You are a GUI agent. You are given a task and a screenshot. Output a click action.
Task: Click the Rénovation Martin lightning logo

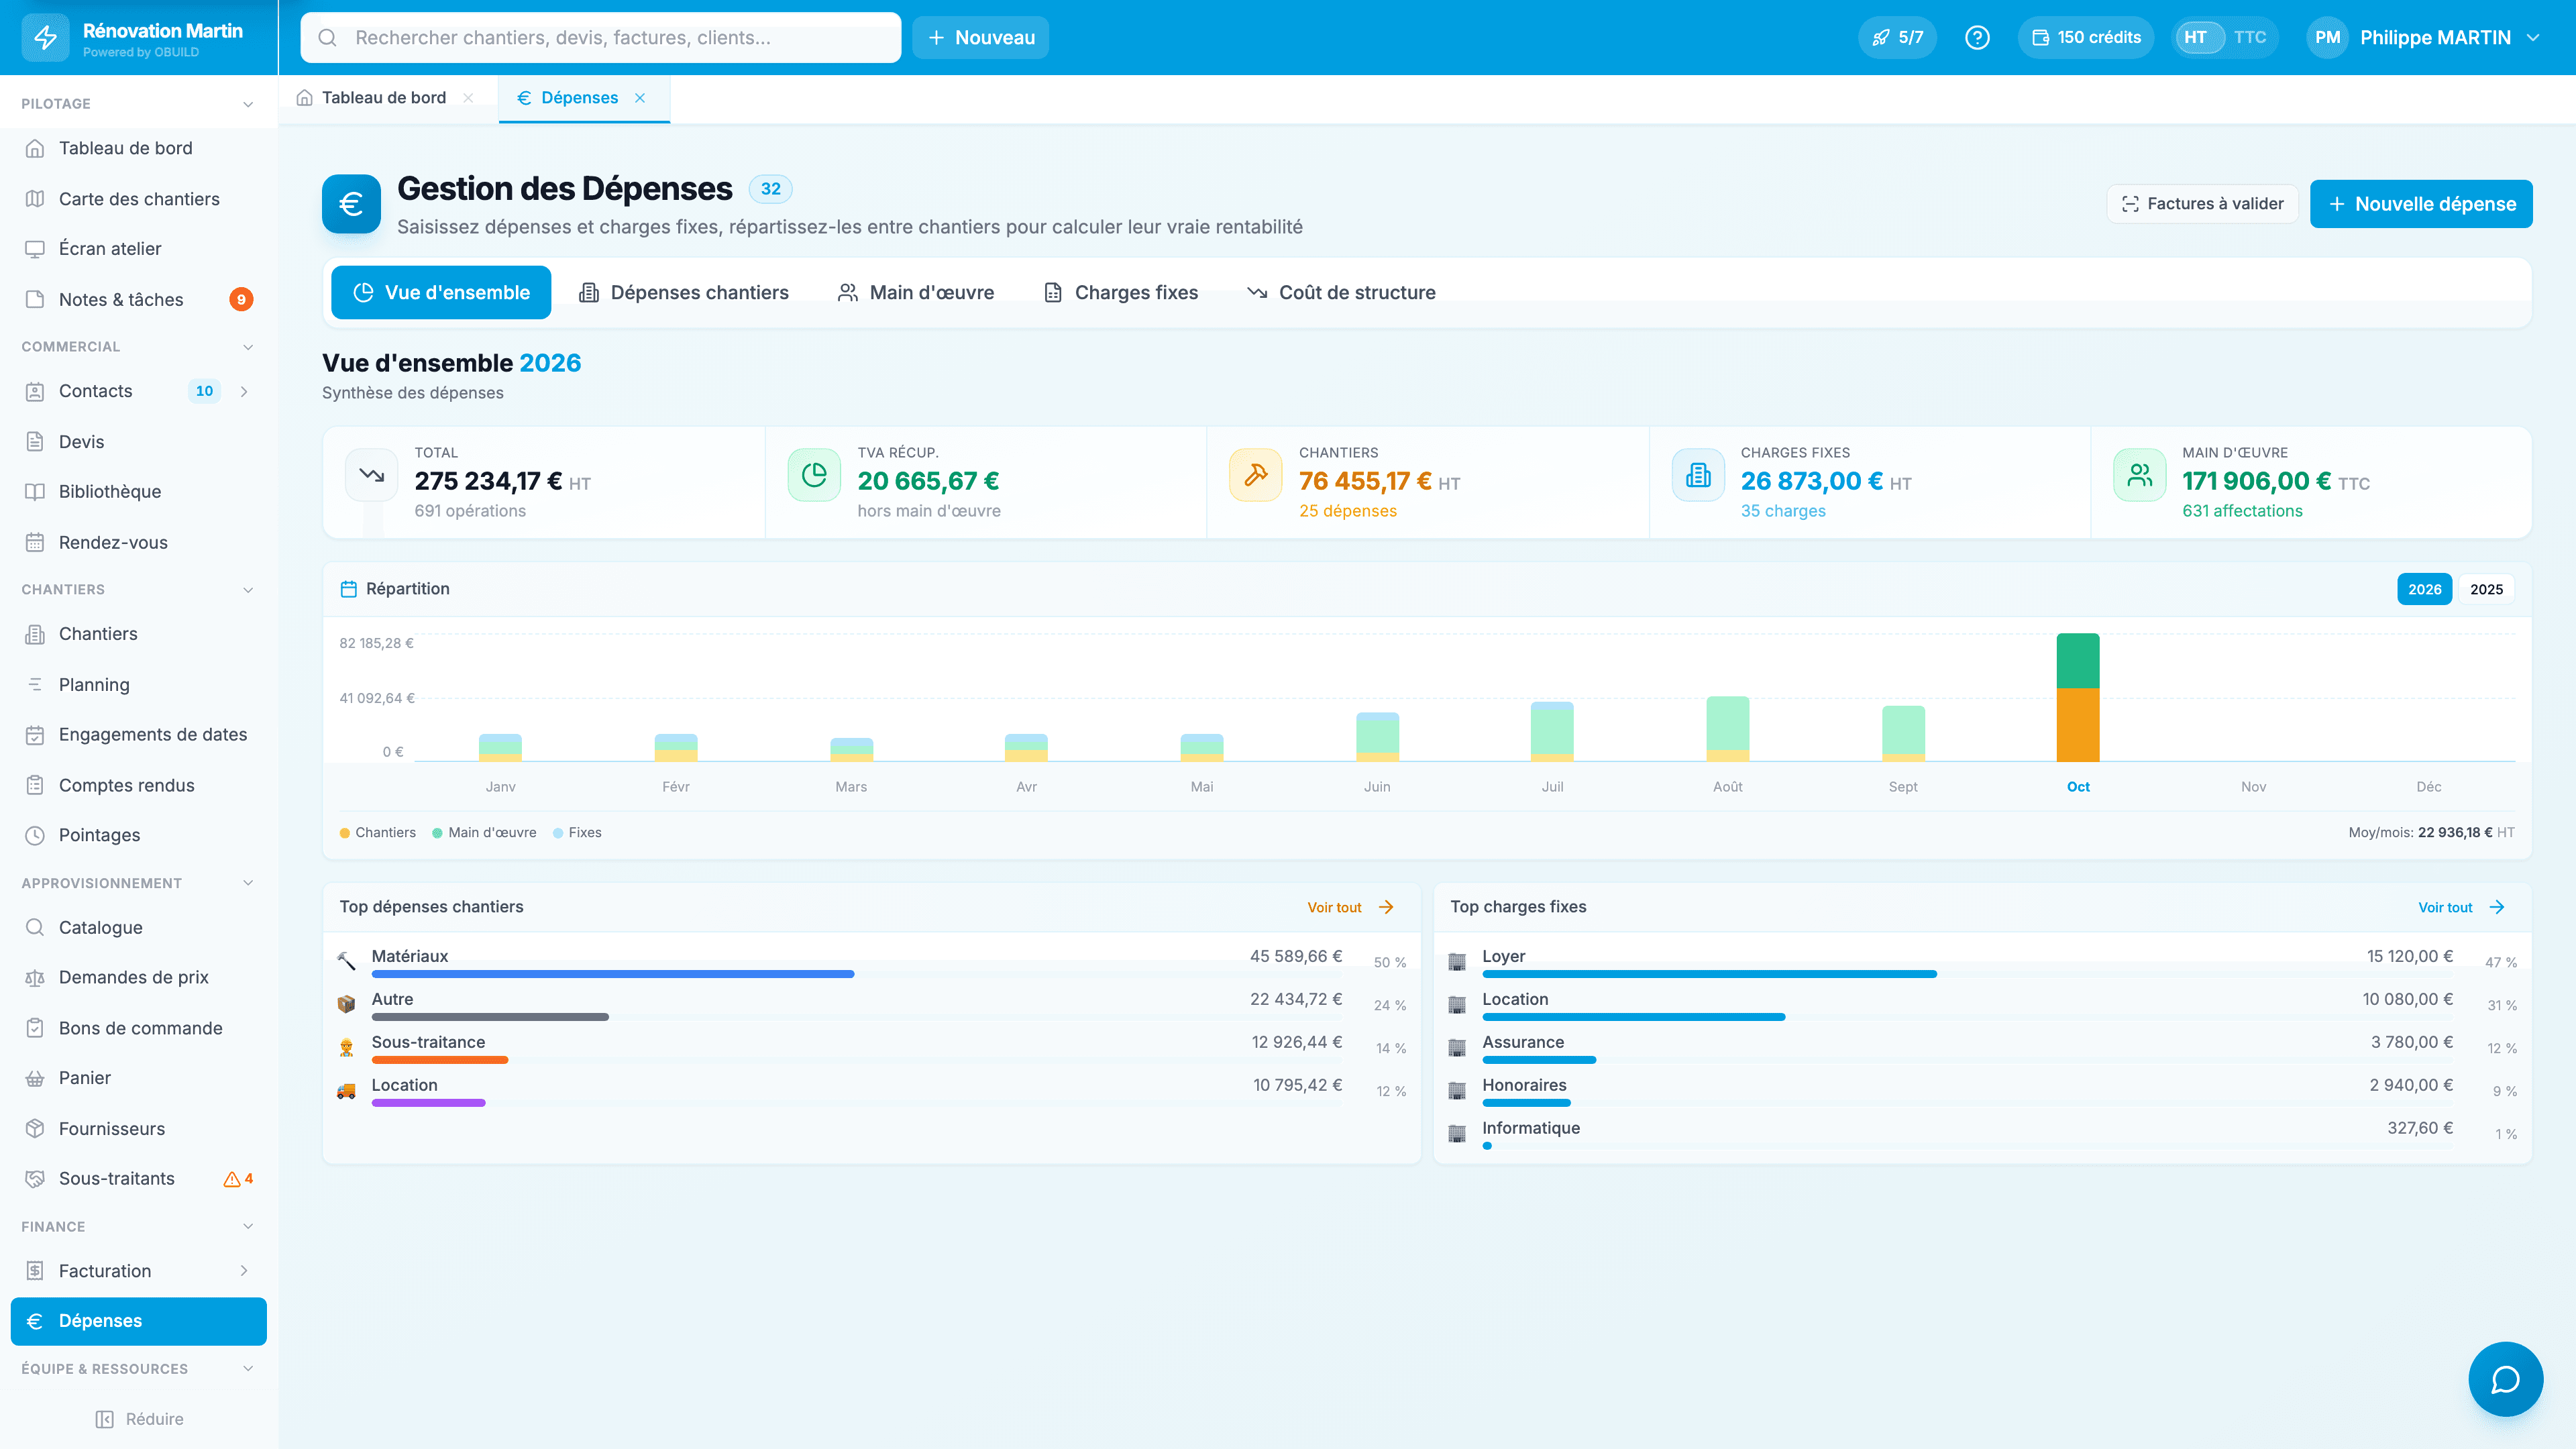46,38
